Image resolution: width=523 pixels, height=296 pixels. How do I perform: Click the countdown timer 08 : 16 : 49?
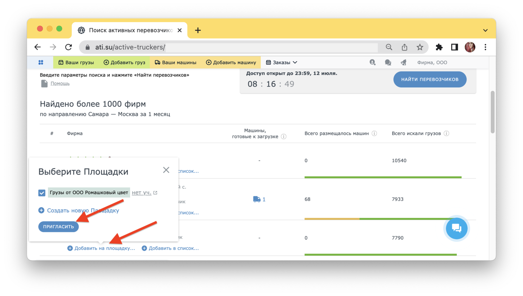coord(271,84)
